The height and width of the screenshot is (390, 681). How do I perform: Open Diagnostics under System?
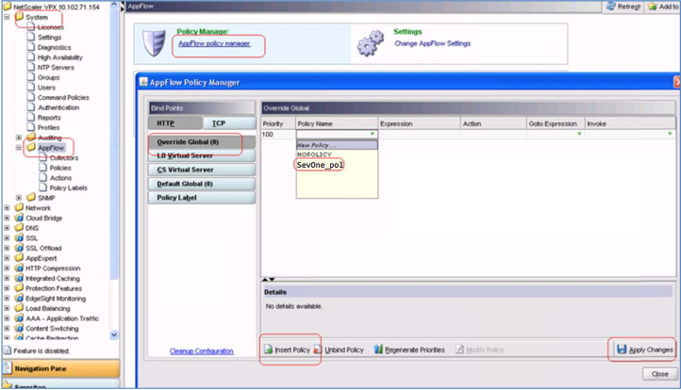pos(54,47)
